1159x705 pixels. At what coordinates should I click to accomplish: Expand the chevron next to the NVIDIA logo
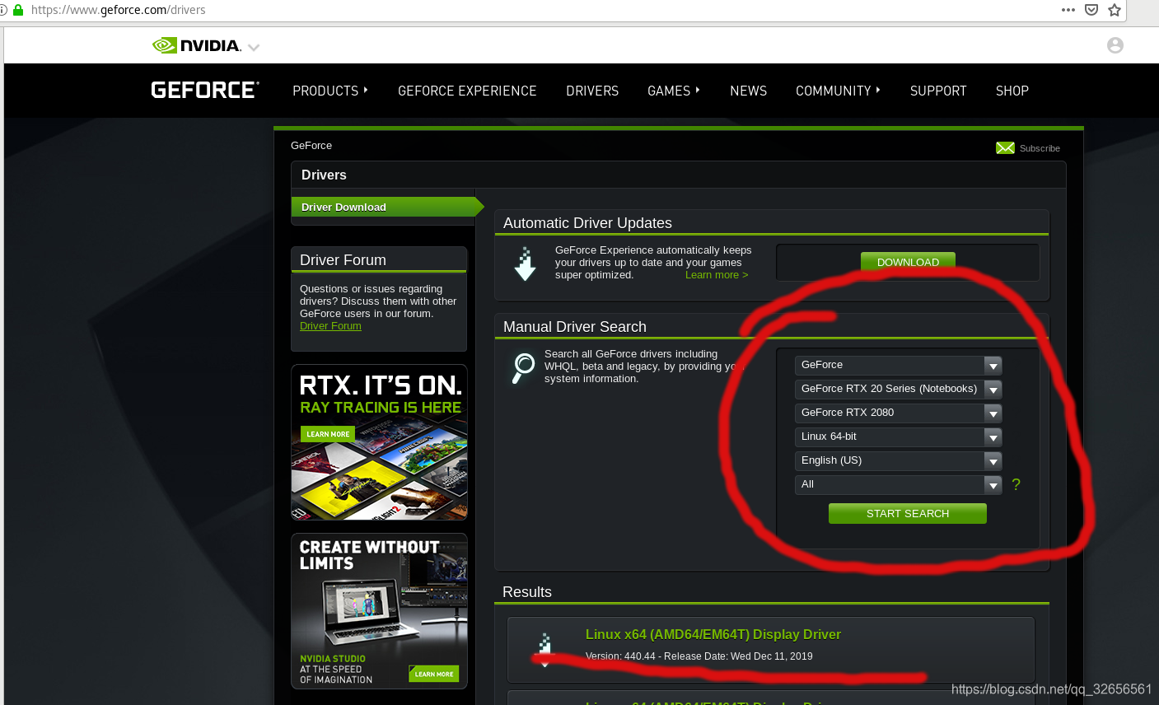coord(254,47)
